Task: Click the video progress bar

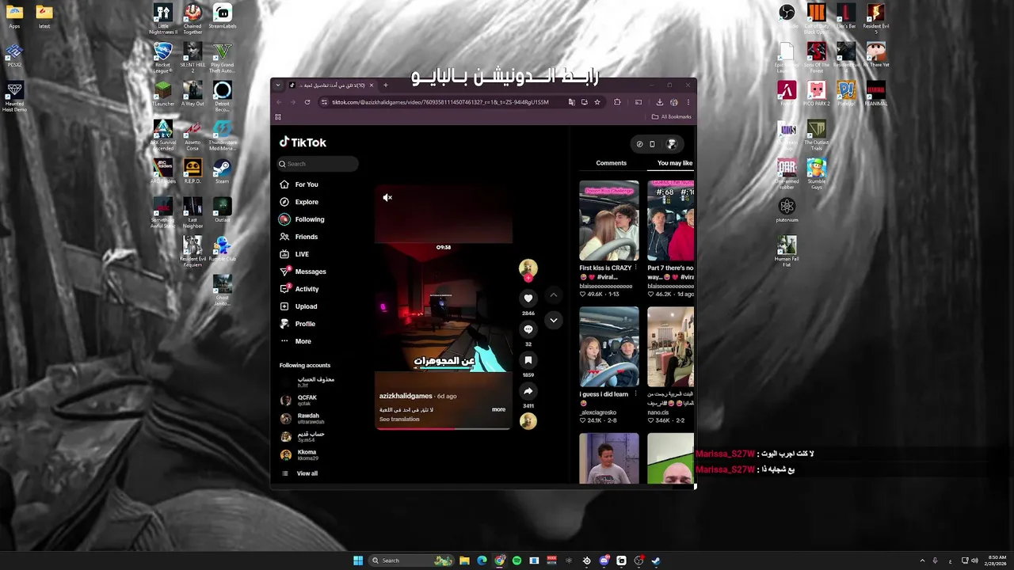Action: tap(444, 428)
